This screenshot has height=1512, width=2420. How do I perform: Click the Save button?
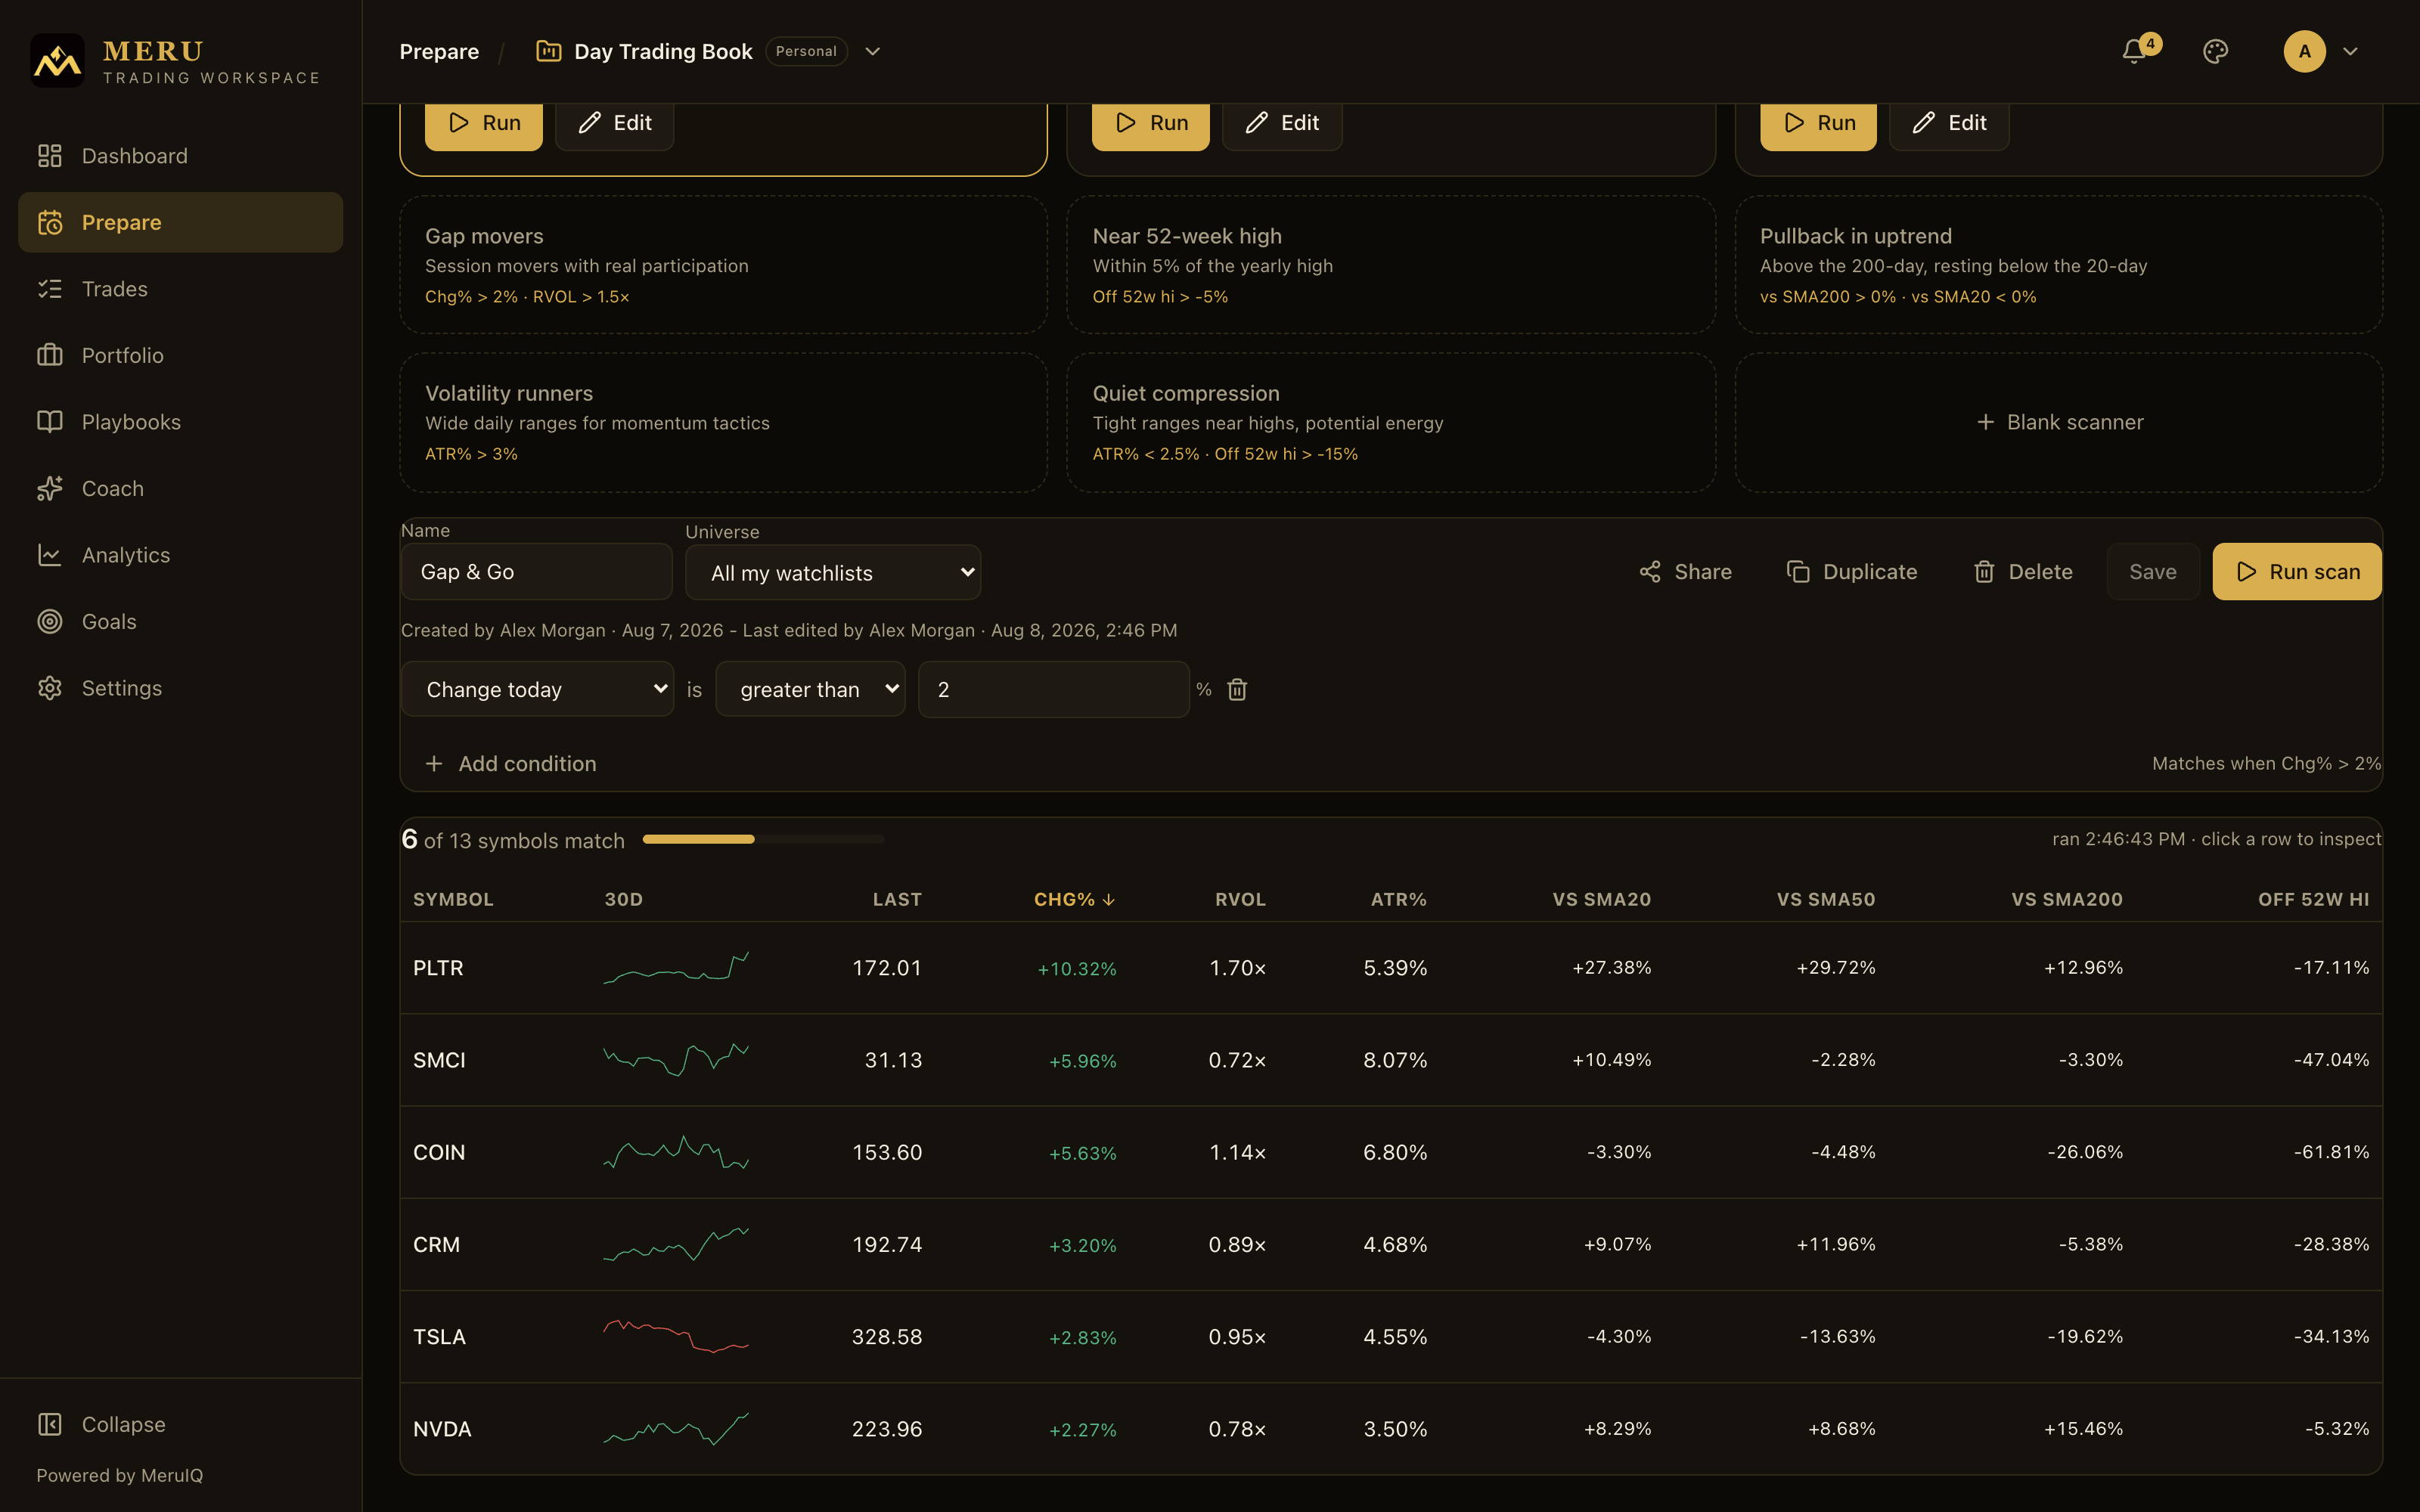point(2152,572)
